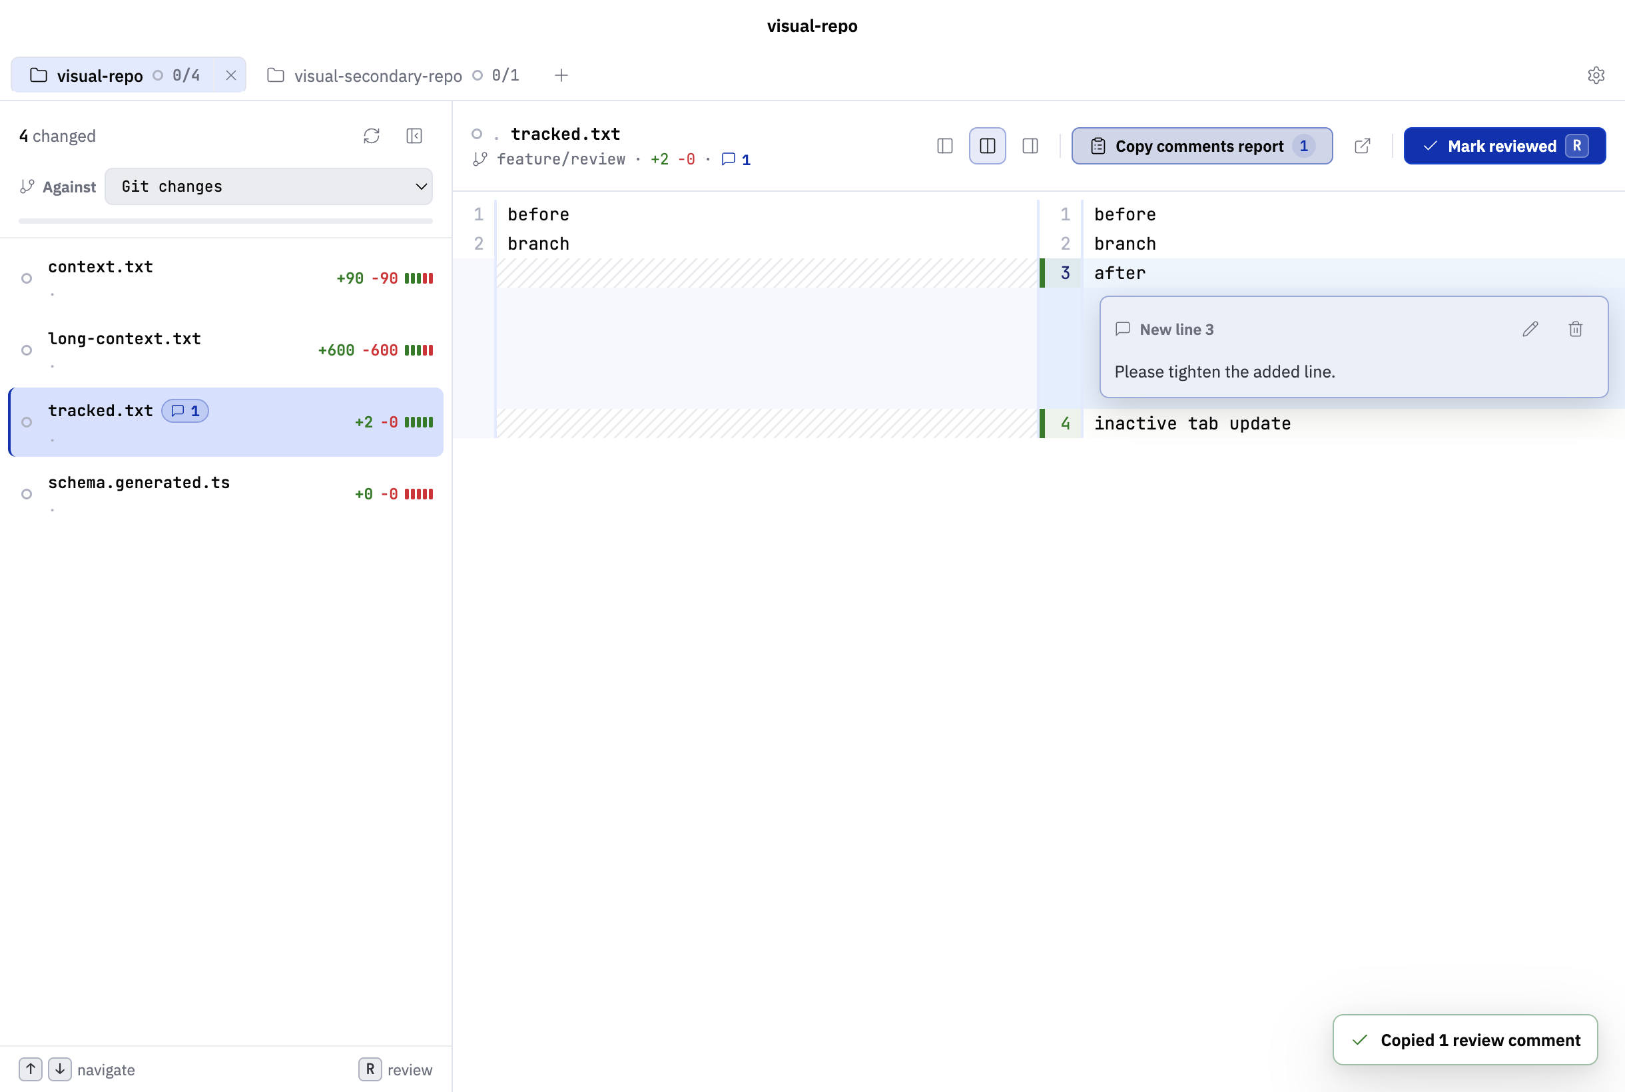Click the branch icon beside Against
The height and width of the screenshot is (1092, 1625).
click(27, 186)
